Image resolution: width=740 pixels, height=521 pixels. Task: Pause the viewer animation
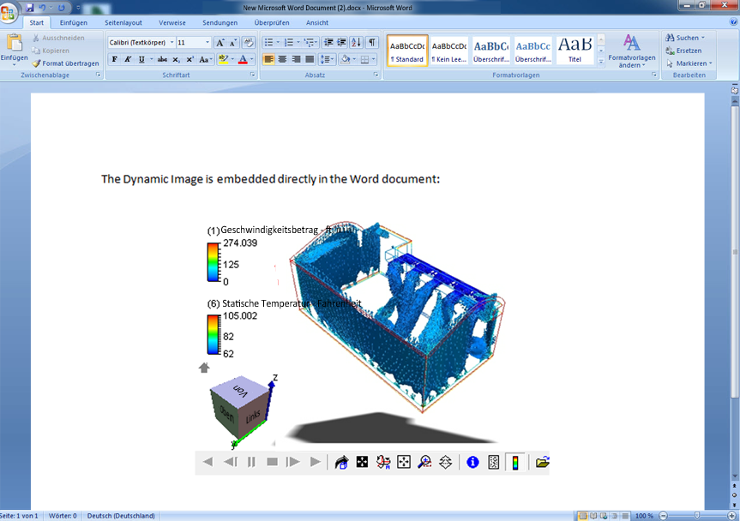[251, 462]
